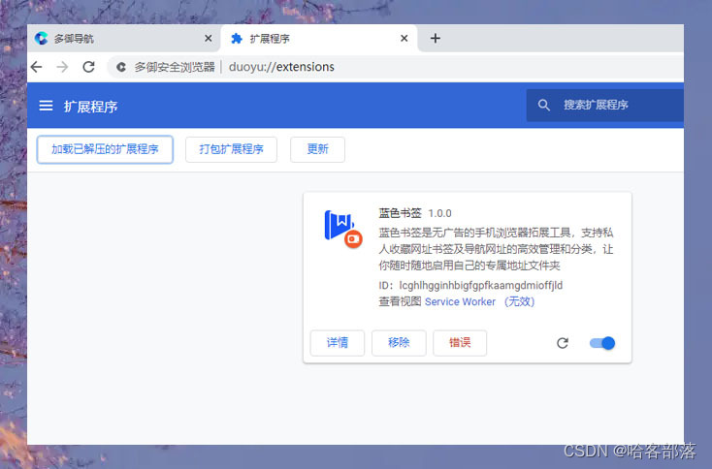Click the 多御导航 tab favicon
The image size is (712, 469).
[x=41, y=39]
